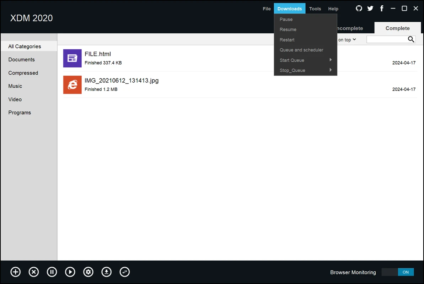Click the refresh link icon

tap(124, 272)
